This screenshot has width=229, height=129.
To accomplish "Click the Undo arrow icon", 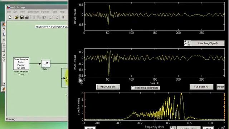I will pos(51,17).
